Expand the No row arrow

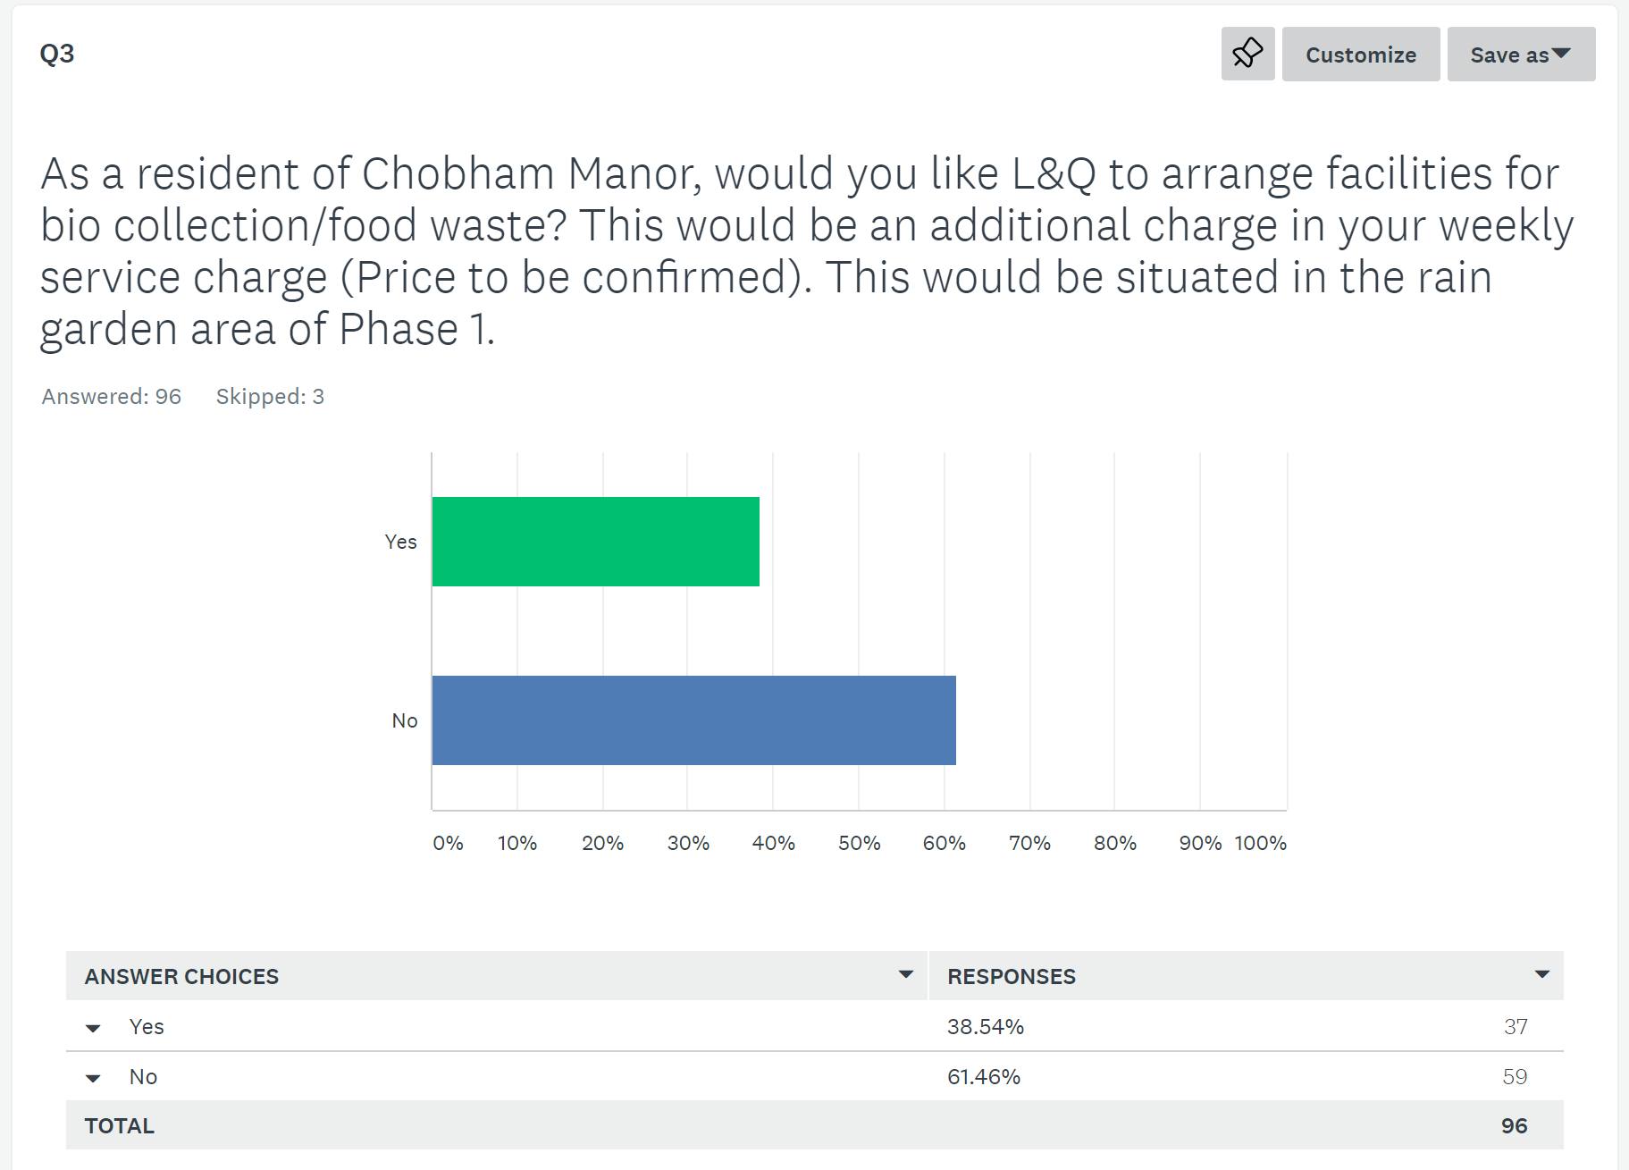pyautogui.click(x=93, y=1078)
